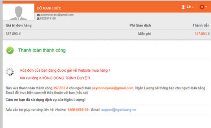Click the Hóa đơn của bạn đang được gửi text

(x=64, y=70)
